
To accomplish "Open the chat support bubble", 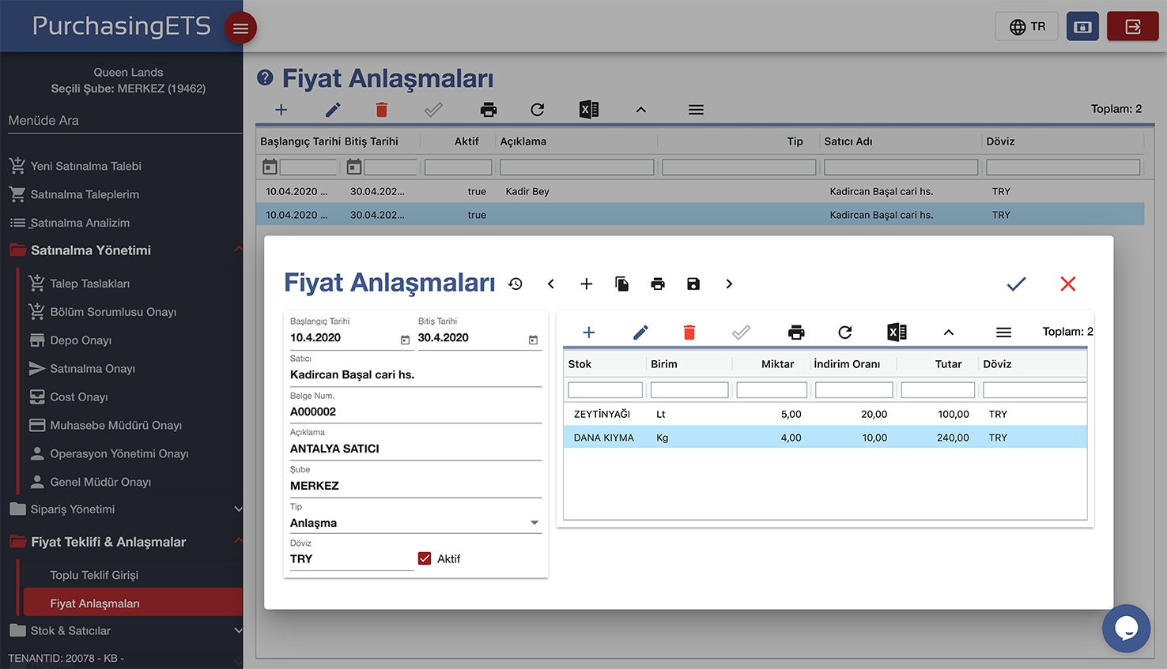I will 1126,628.
